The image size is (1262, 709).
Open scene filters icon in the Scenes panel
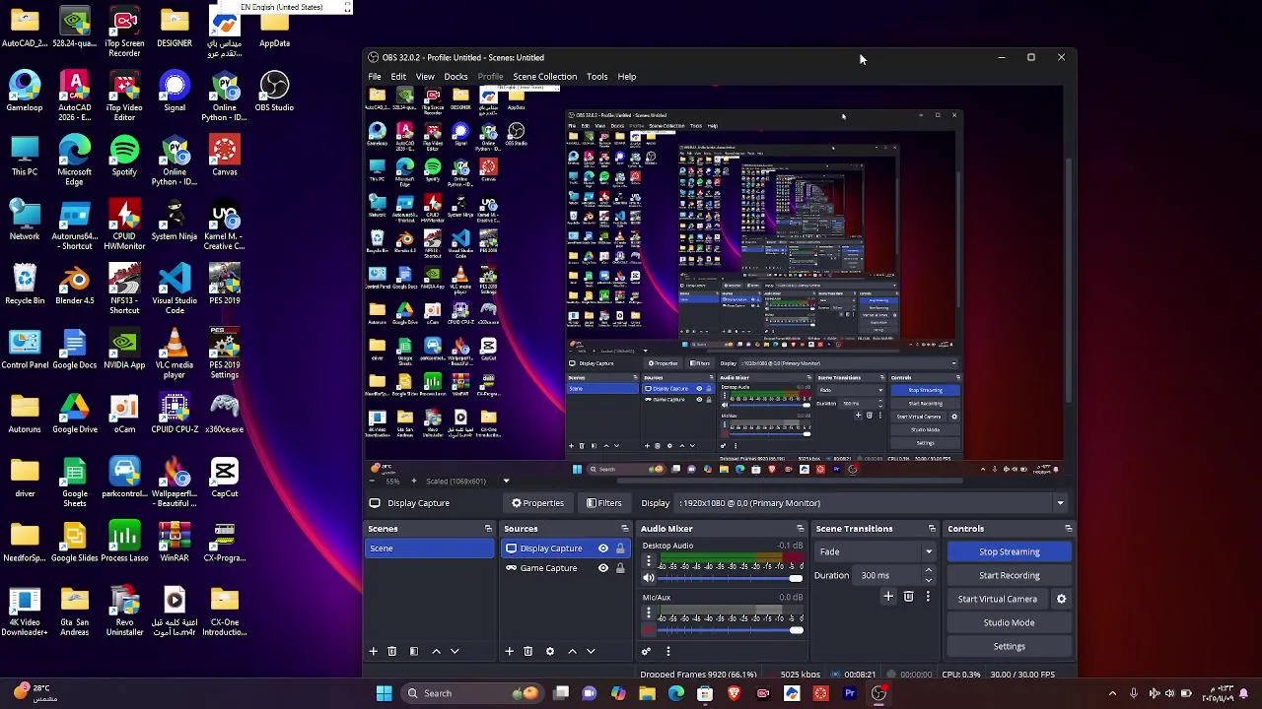click(x=413, y=651)
